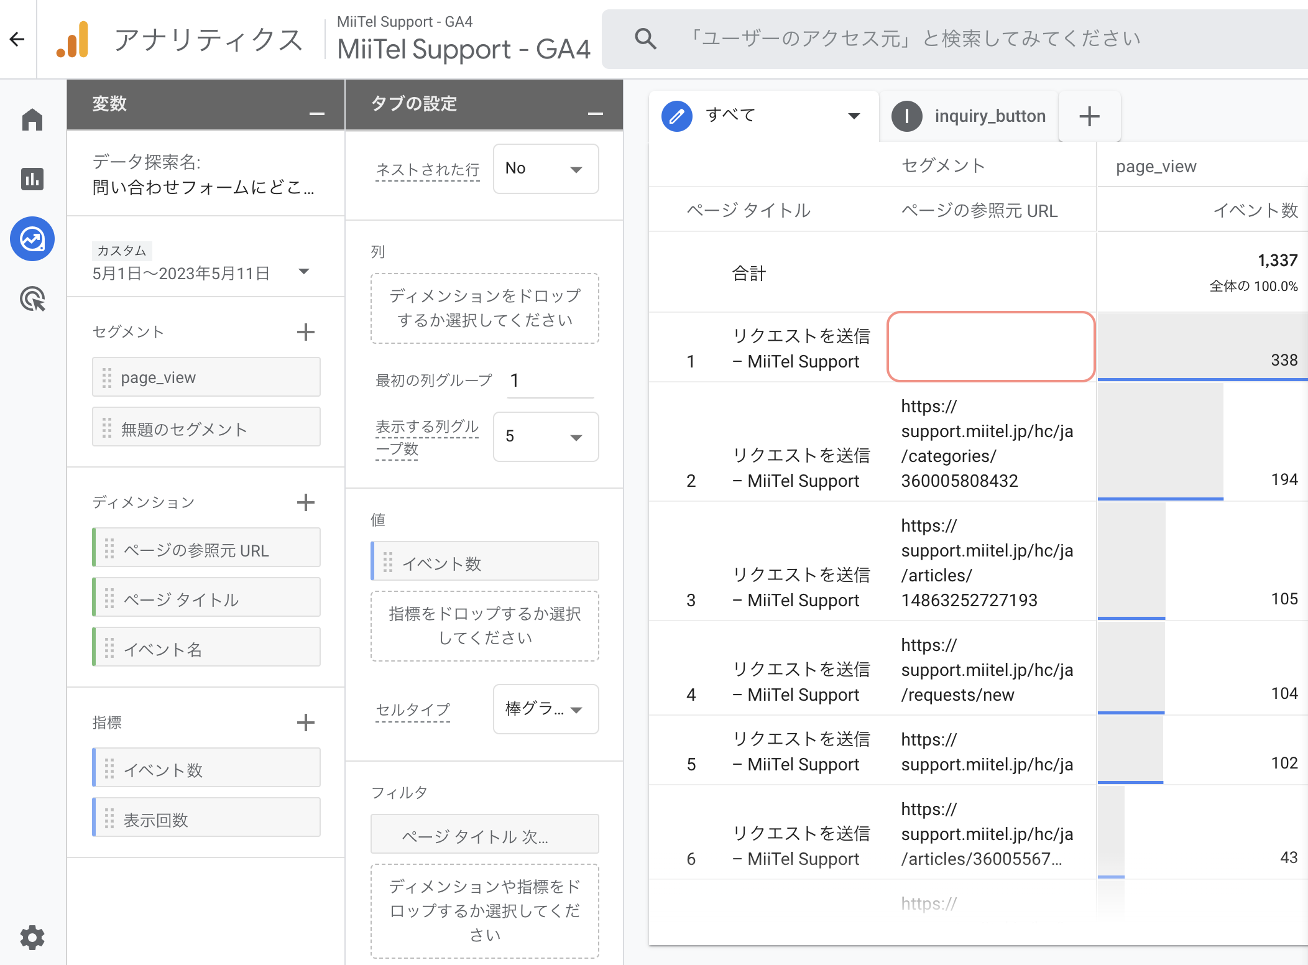Add a new segment with plus
Screen dimensions: 1308x965
(x=305, y=332)
